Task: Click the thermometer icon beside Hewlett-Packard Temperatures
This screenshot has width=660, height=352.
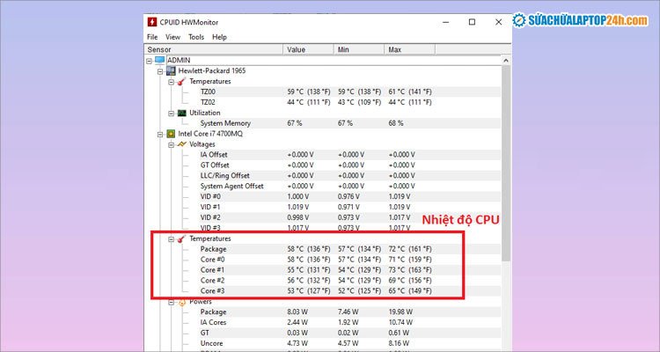Action: click(x=181, y=81)
